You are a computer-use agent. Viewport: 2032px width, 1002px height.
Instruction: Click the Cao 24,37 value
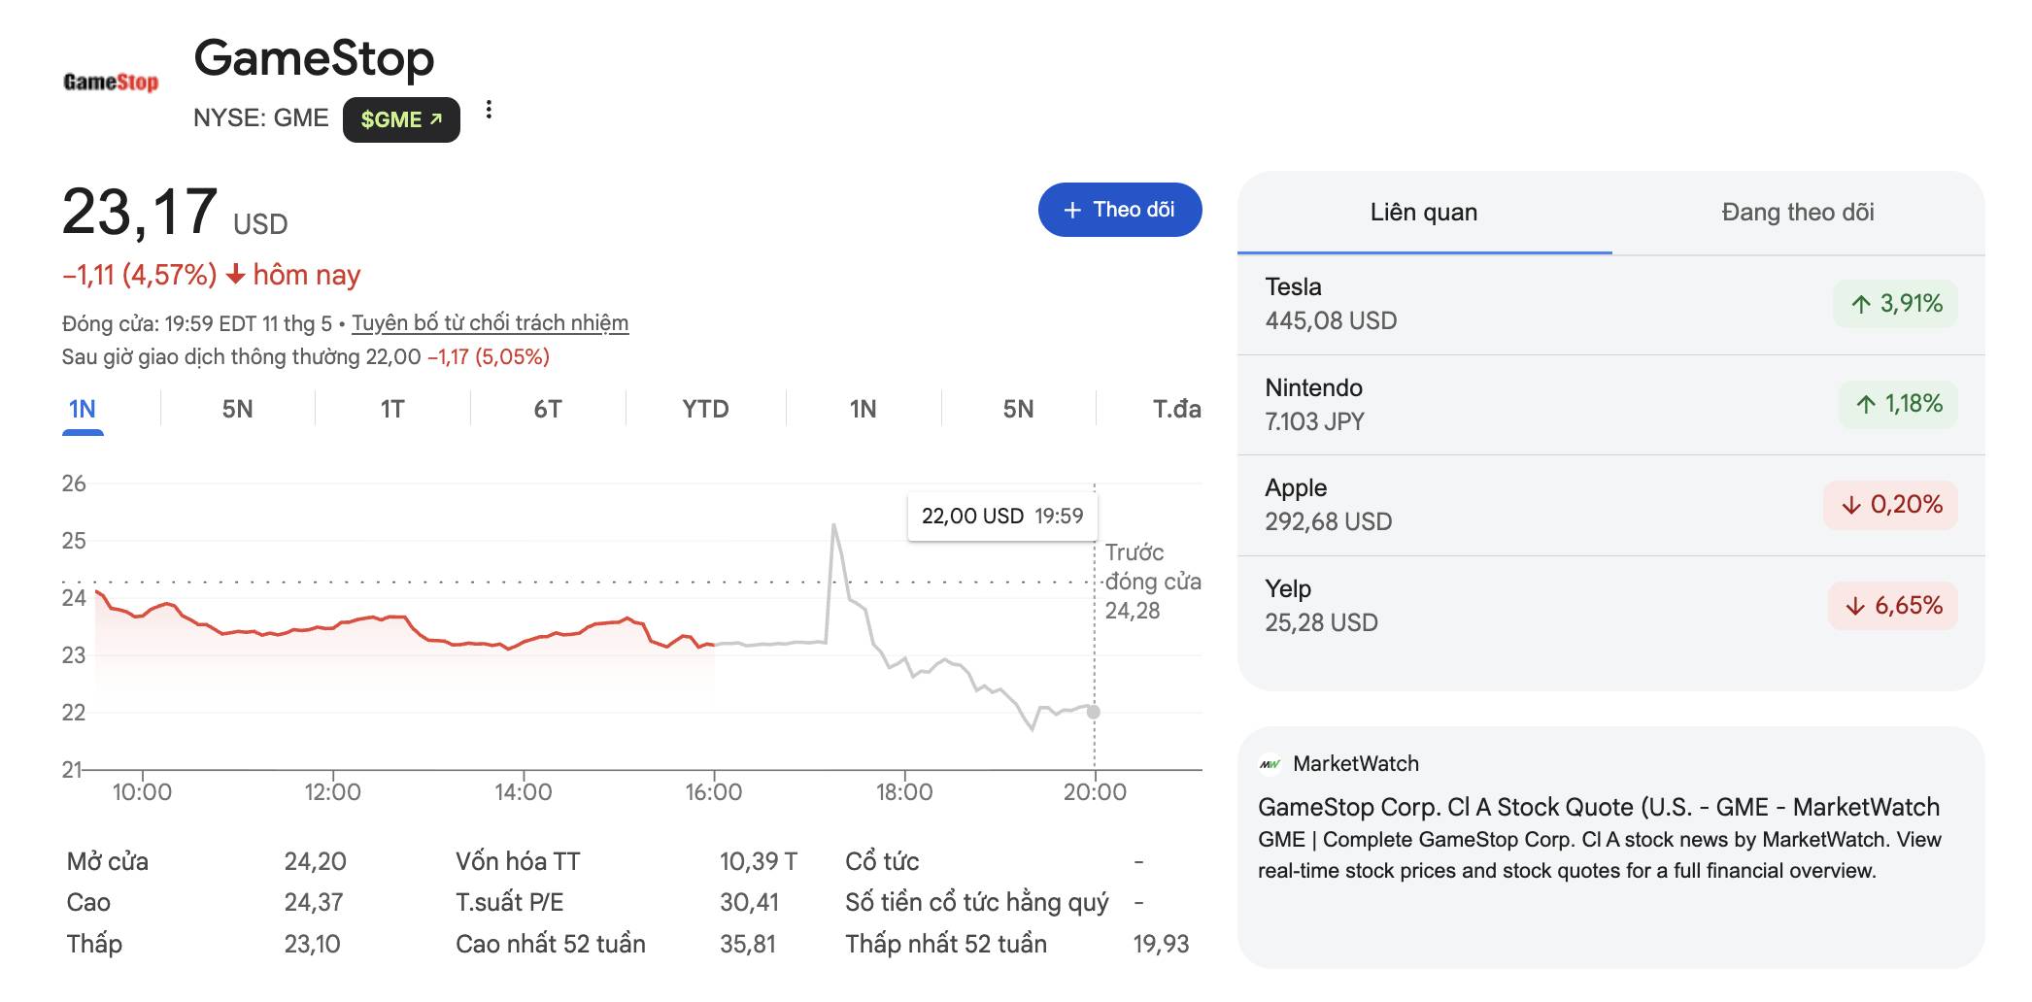coord(314,903)
